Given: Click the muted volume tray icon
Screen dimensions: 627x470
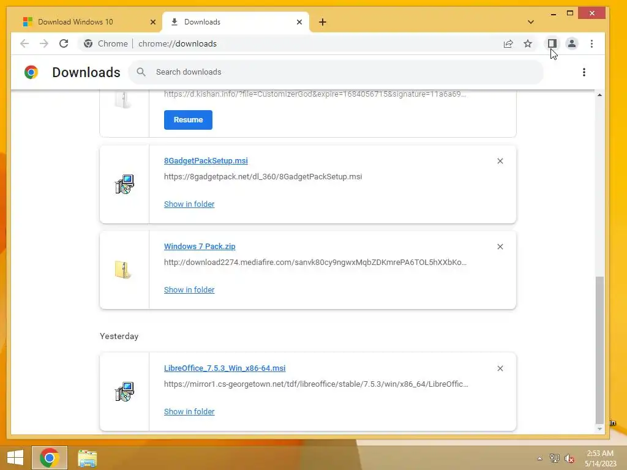Looking at the screenshot, I should [x=569, y=458].
